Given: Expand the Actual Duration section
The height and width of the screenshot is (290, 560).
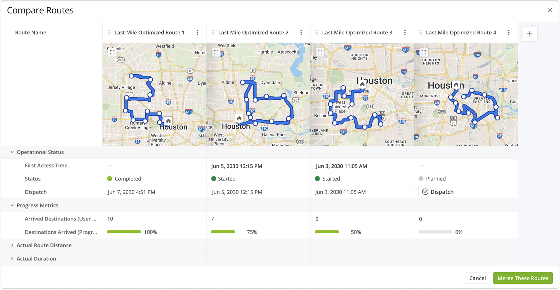Looking at the screenshot, I should click(12, 259).
